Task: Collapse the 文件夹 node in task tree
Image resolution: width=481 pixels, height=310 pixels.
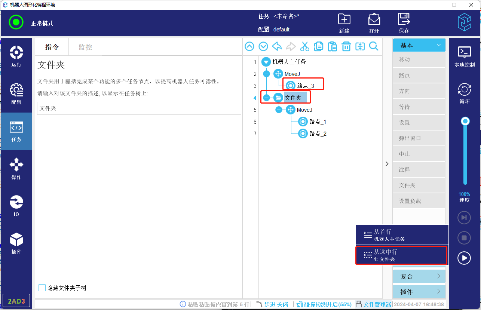Action: 266,98
